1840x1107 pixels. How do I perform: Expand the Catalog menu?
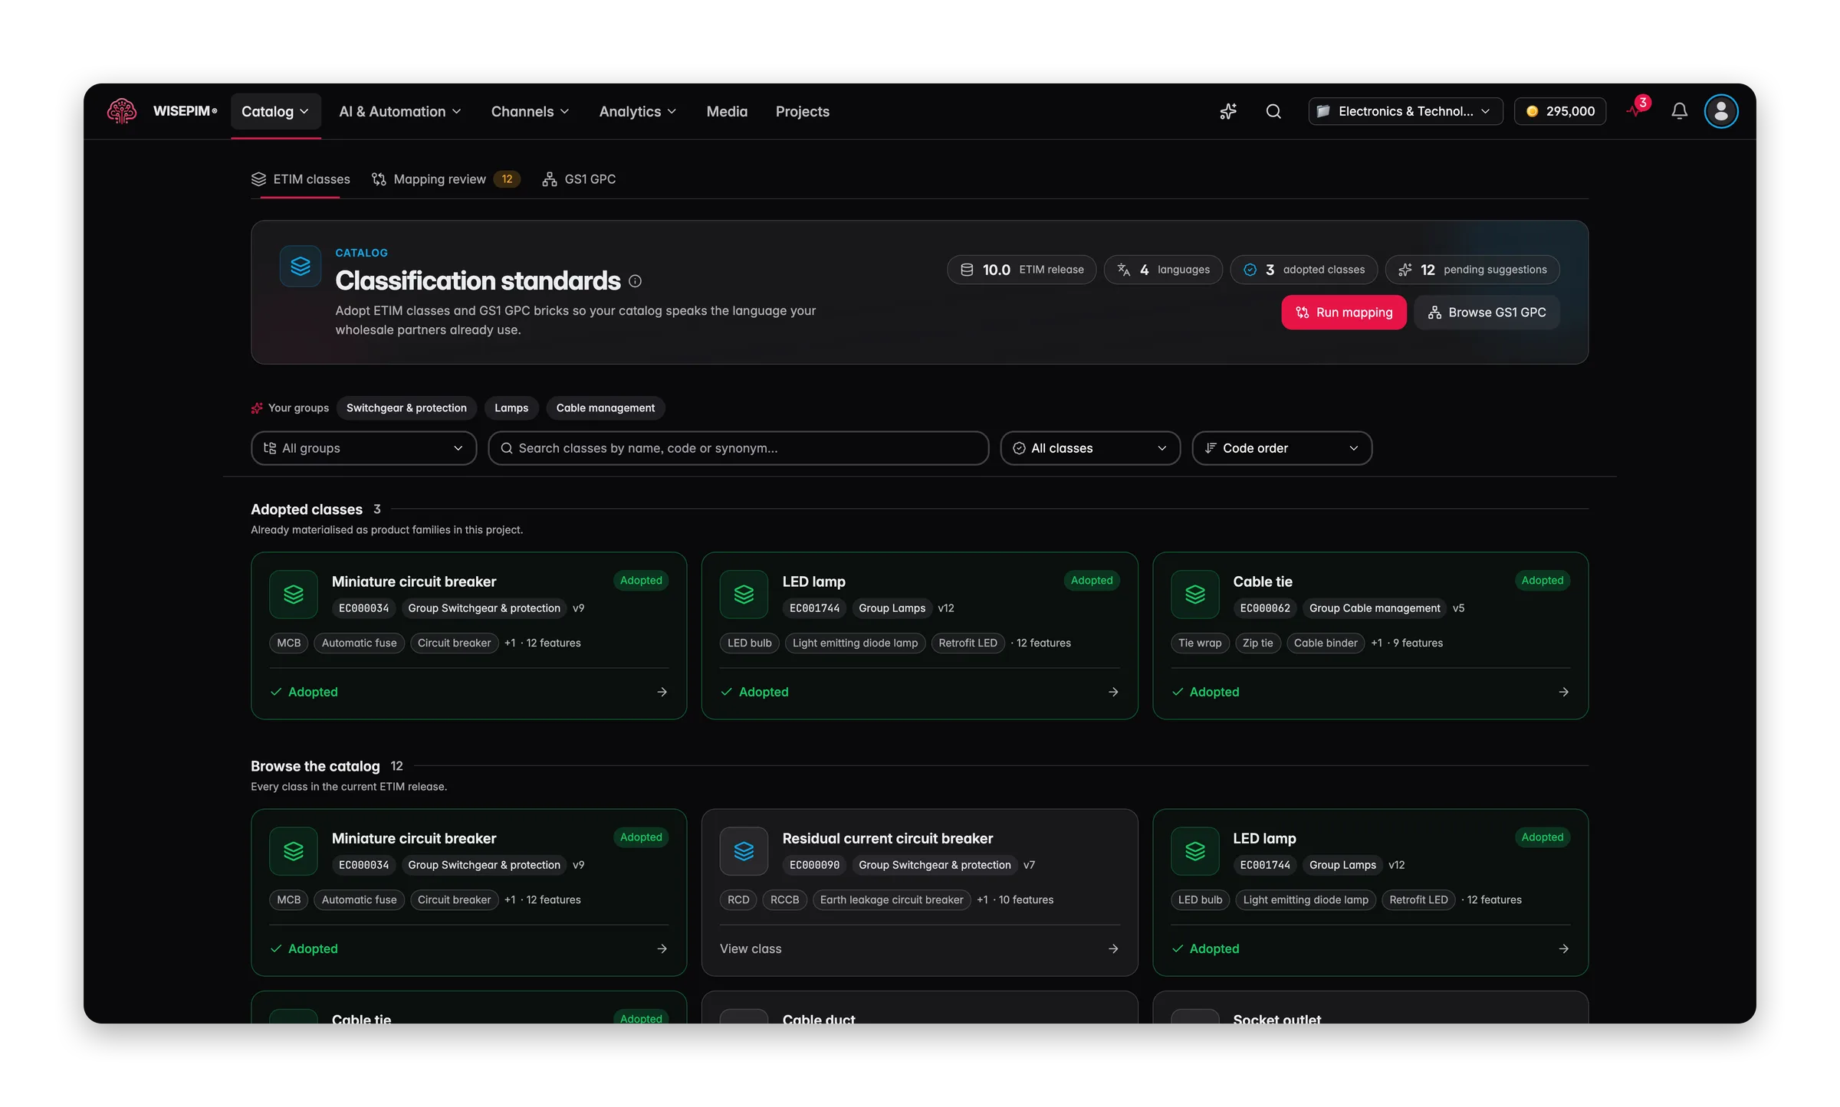(x=275, y=112)
